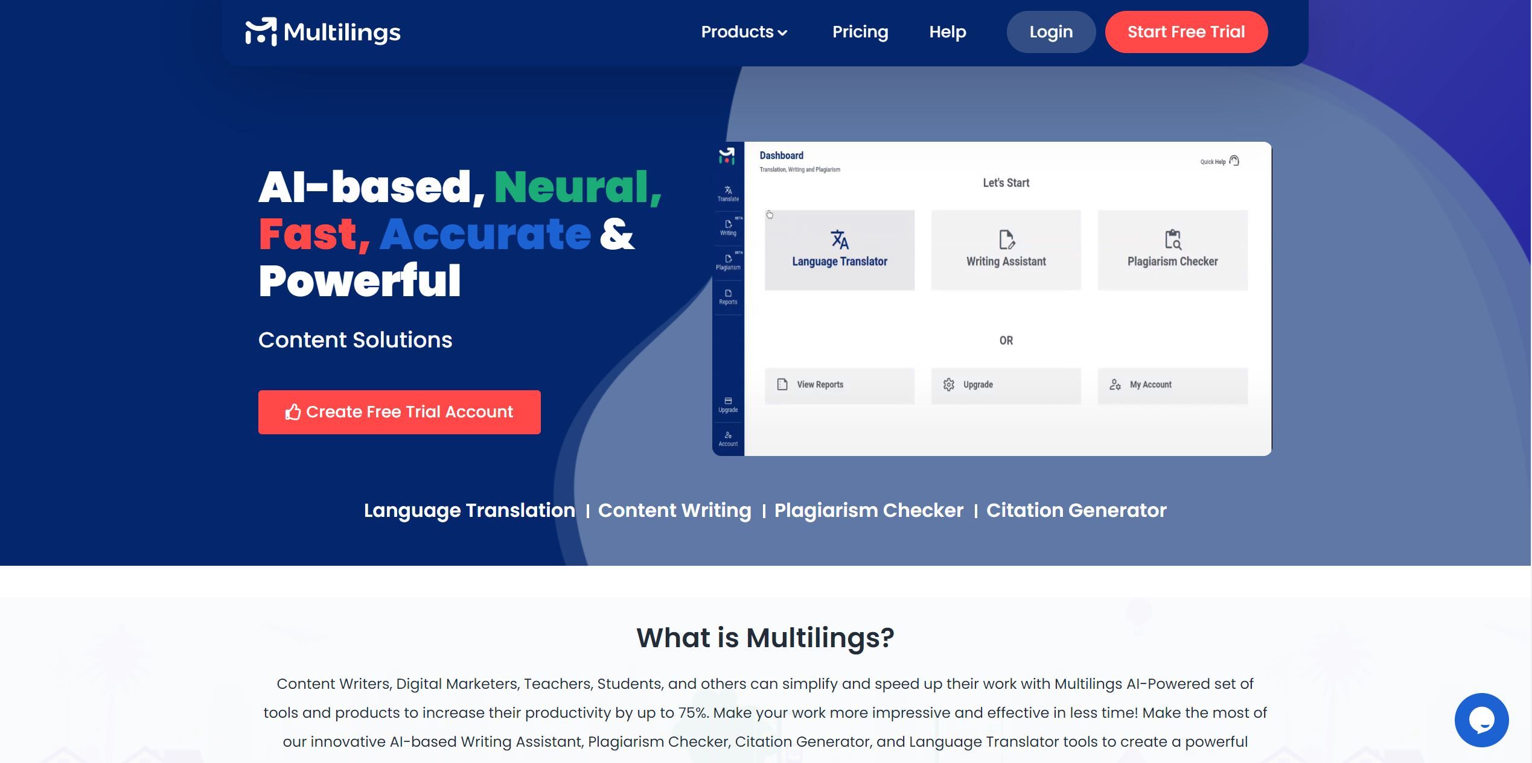Click the View Reports button

click(838, 384)
